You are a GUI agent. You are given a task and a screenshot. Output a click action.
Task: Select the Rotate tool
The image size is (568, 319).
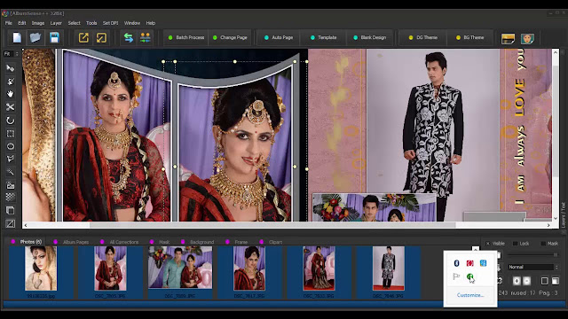10,121
